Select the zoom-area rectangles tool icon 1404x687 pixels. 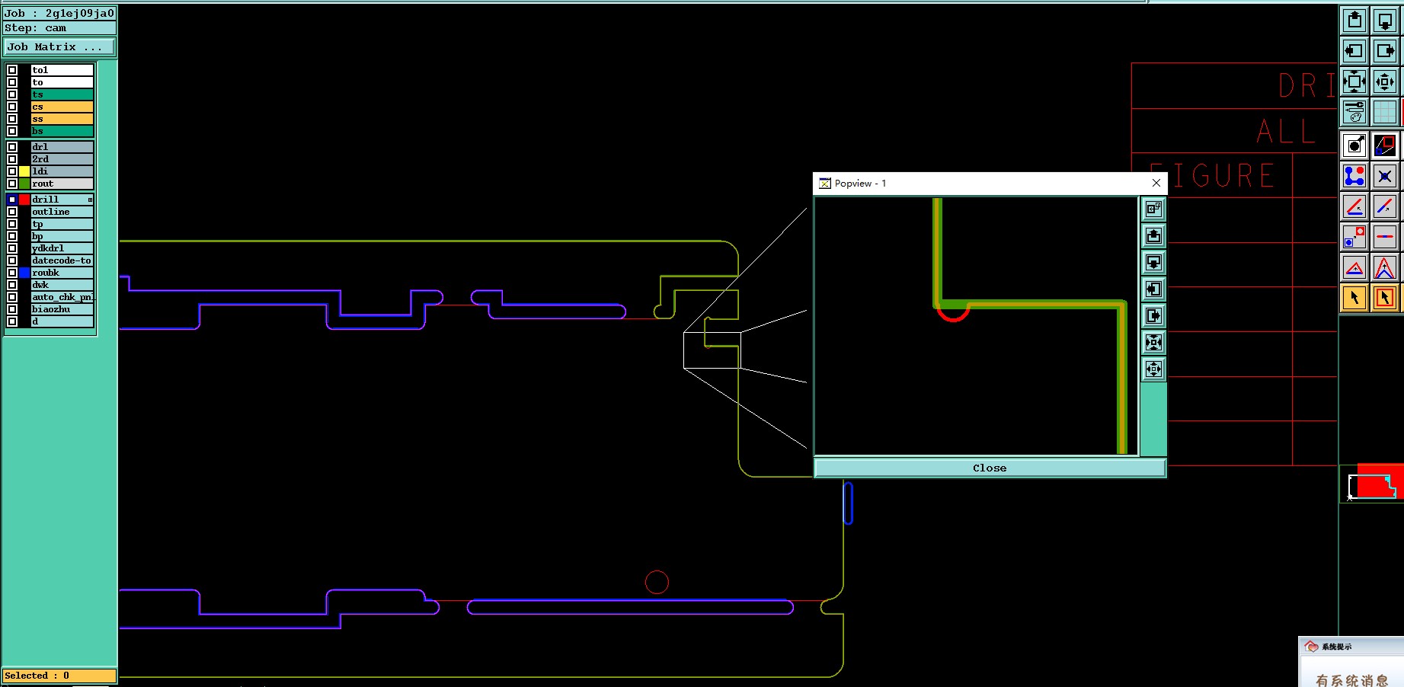pyautogui.click(x=1385, y=145)
